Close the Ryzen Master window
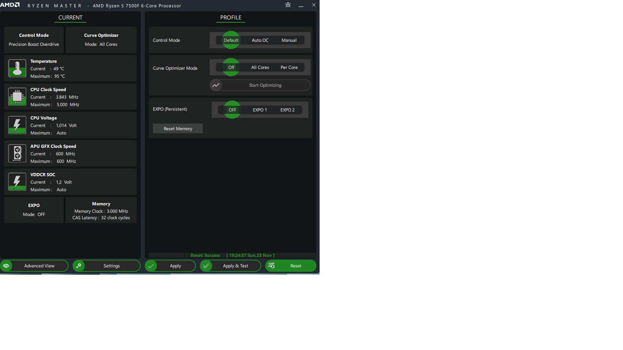Screen dimensions: 623x350 click(x=314, y=5)
